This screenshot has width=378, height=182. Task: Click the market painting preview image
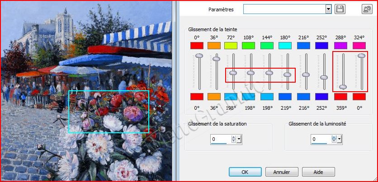coord(86,90)
